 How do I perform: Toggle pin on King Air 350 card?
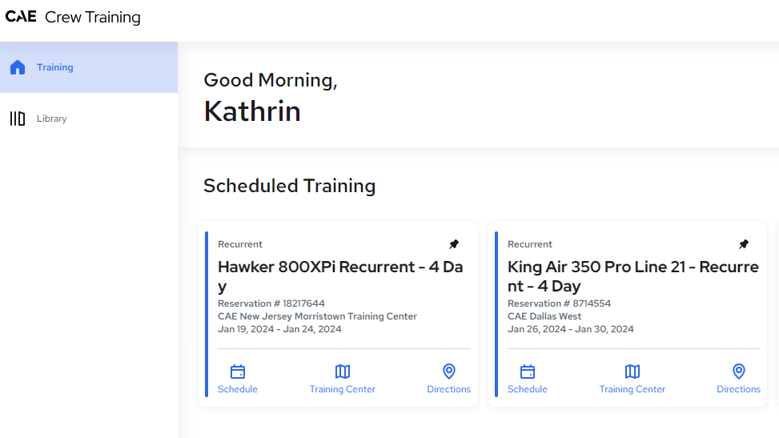coord(744,244)
